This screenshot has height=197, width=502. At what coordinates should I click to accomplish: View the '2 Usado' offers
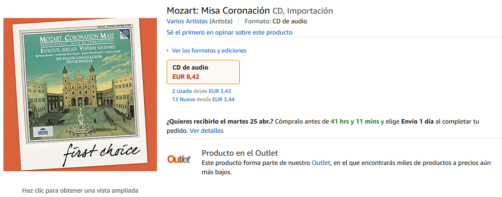point(182,91)
